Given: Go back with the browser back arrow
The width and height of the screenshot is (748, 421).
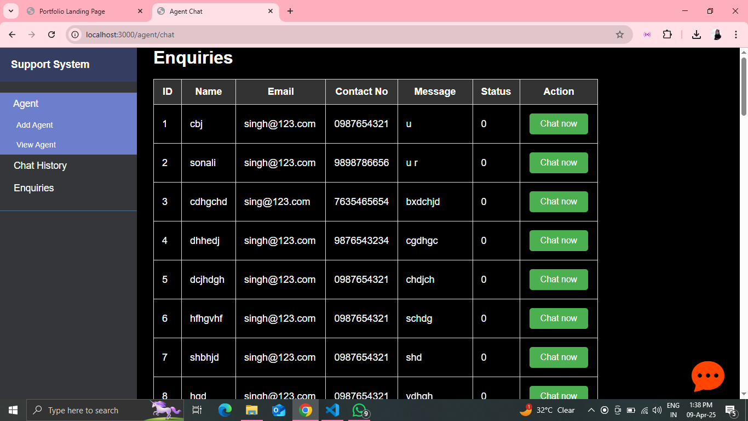Looking at the screenshot, I should click(12, 35).
